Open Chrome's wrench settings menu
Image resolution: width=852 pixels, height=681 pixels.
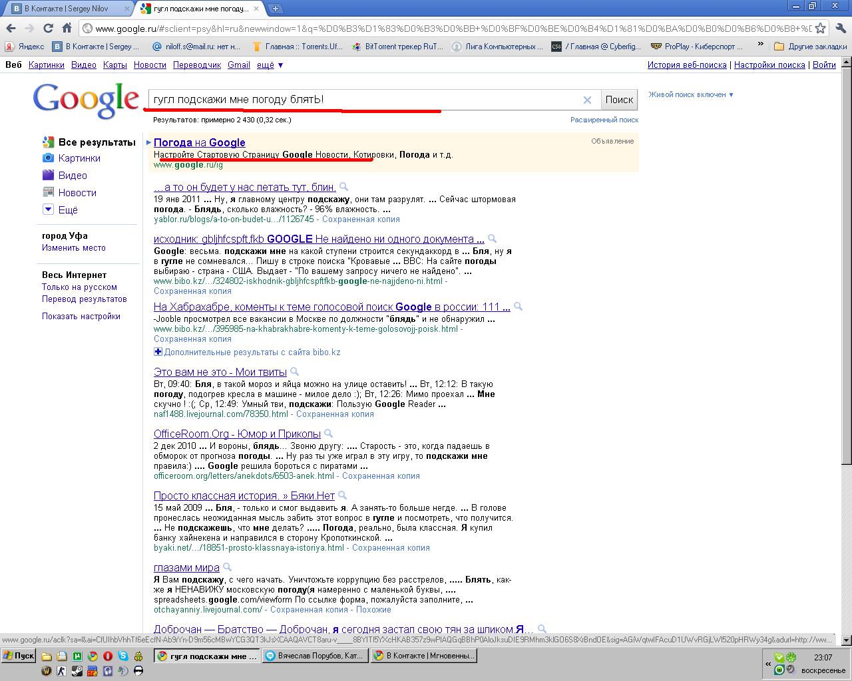[x=840, y=28]
